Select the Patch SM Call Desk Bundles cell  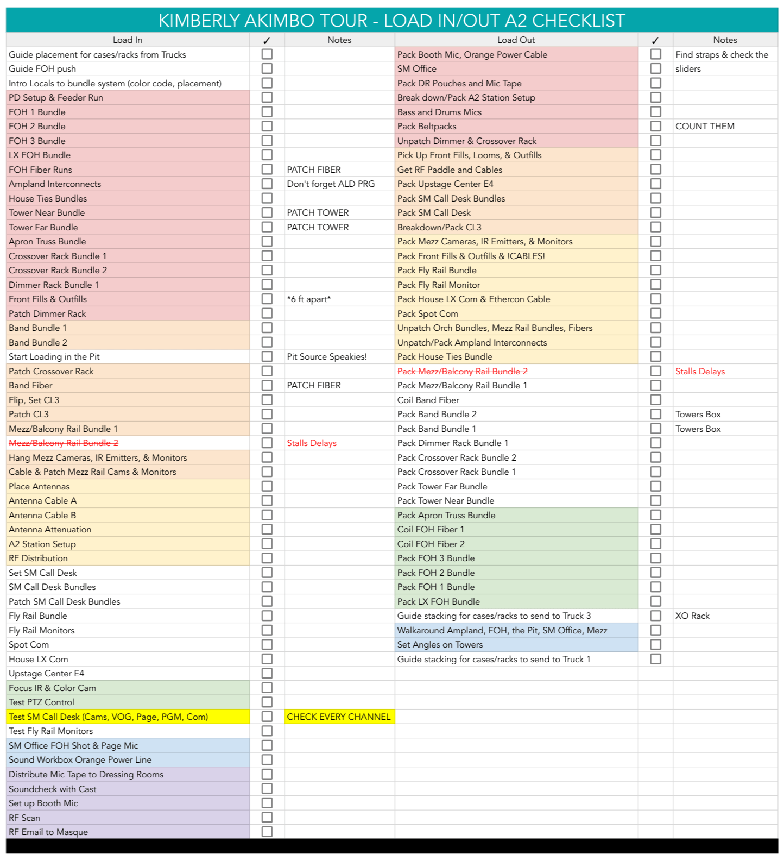(128, 601)
